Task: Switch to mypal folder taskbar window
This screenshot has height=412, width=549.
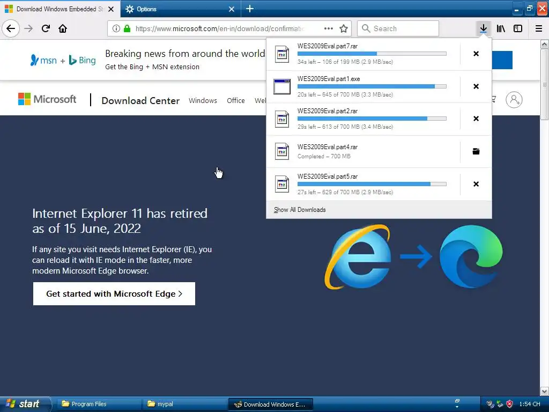Action: tap(184, 404)
